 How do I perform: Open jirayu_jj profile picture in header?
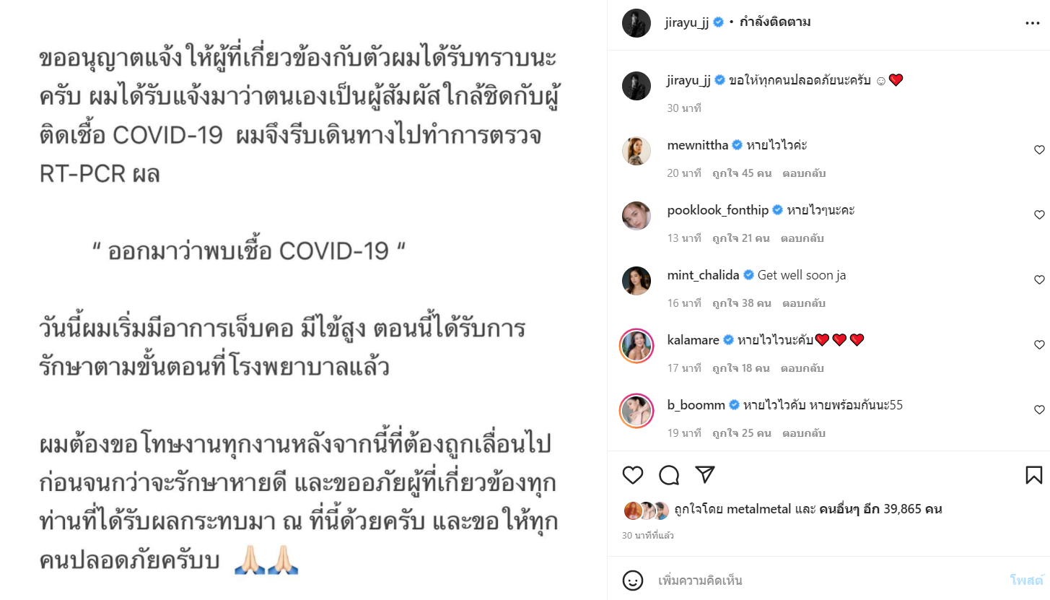tap(636, 22)
